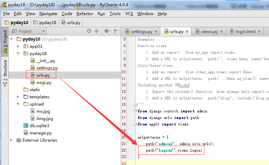Open the Project panel gear settings

click(107, 31)
